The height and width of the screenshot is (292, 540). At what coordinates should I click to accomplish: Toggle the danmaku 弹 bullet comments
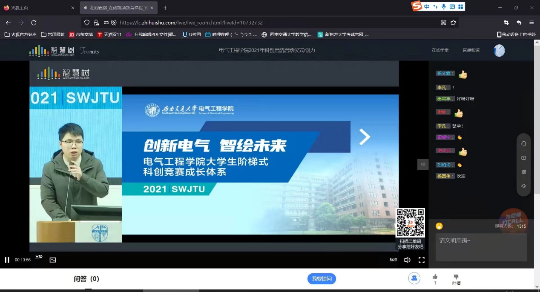[422, 164]
